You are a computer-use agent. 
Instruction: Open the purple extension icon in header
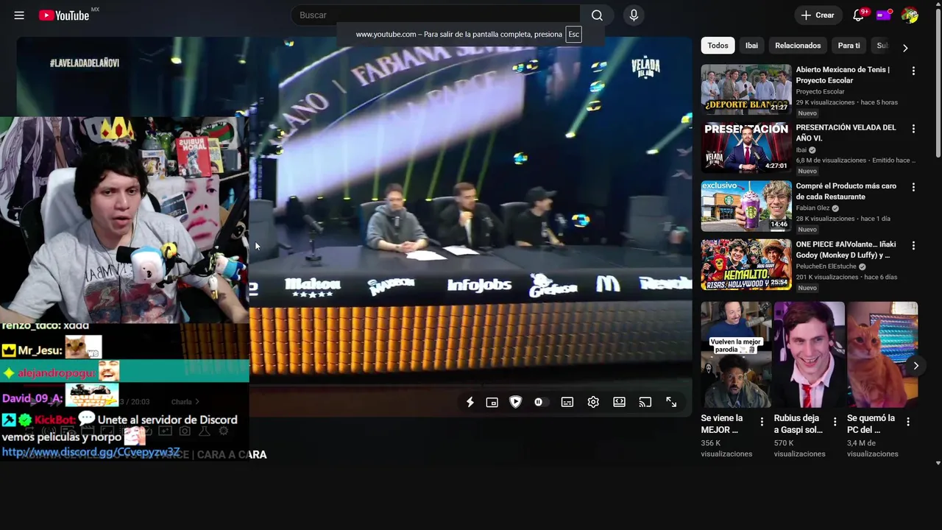(x=884, y=15)
